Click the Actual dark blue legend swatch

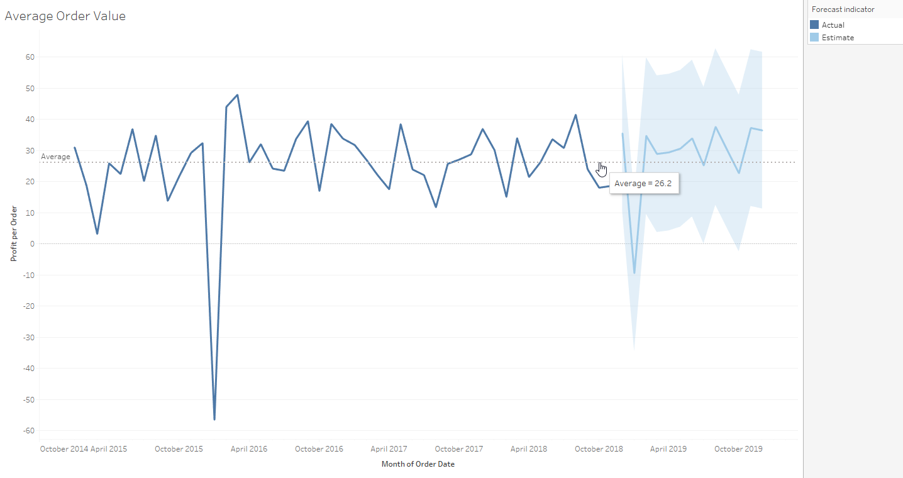point(814,25)
